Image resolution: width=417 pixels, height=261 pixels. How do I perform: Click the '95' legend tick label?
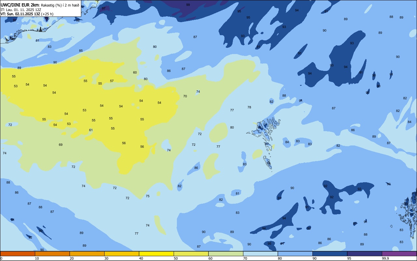point(349,258)
